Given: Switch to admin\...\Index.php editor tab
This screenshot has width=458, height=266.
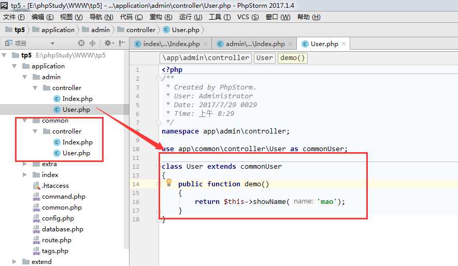Looking at the screenshot, I should [x=255, y=44].
